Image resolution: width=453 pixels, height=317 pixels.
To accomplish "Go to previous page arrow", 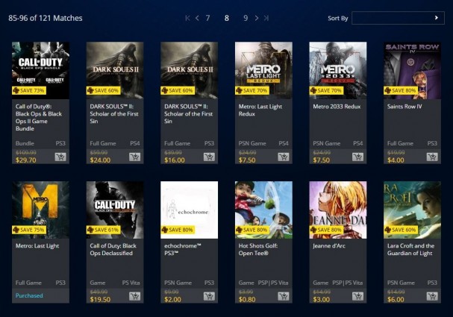I will click(x=197, y=18).
